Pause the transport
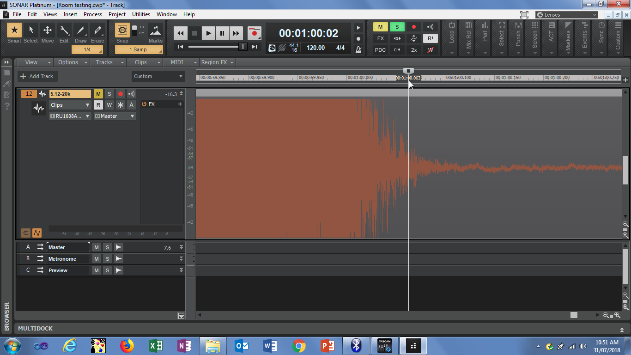 (222, 33)
